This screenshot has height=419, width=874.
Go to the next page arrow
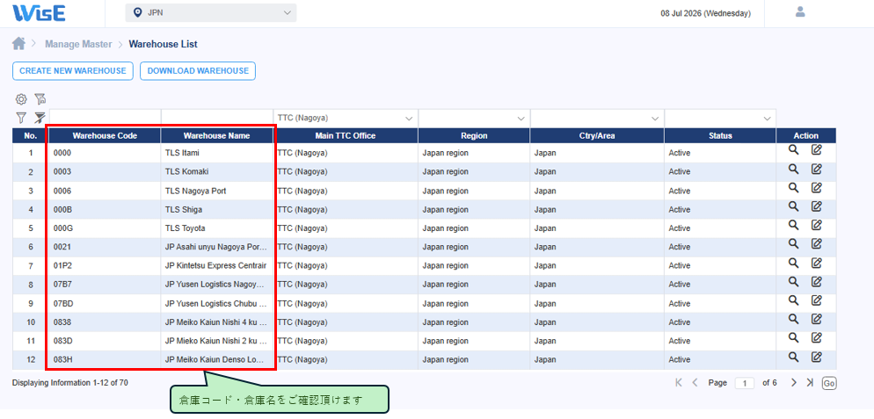click(794, 383)
